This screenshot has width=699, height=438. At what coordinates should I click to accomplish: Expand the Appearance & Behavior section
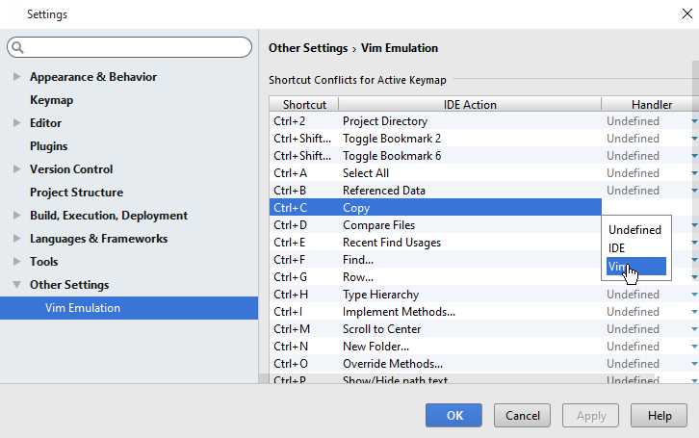tap(16, 77)
